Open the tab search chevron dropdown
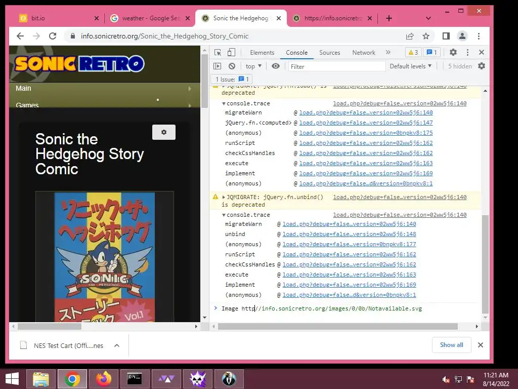 point(428,18)
